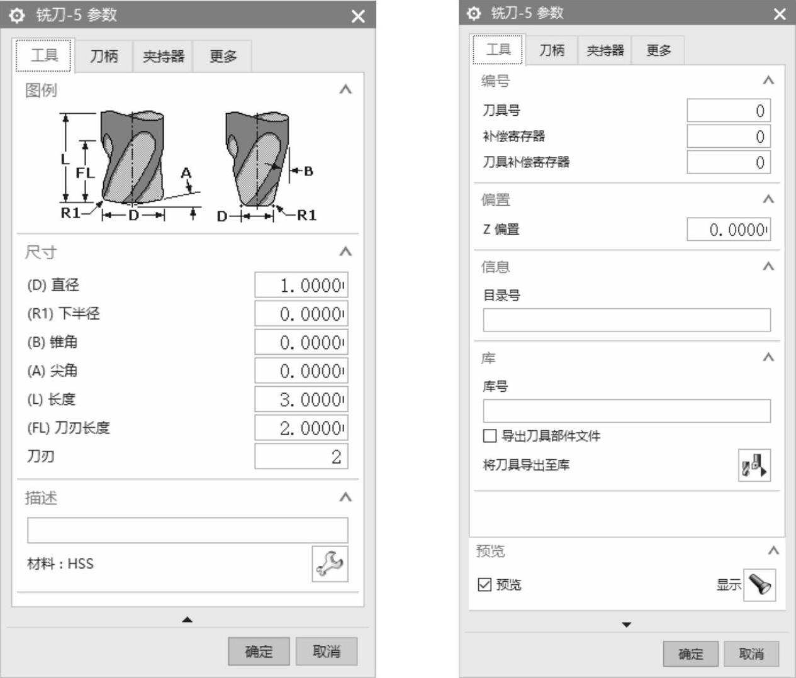Click the 刀具号 input field
This screenshot has height=678, width=796.
(x=729, y=111)
